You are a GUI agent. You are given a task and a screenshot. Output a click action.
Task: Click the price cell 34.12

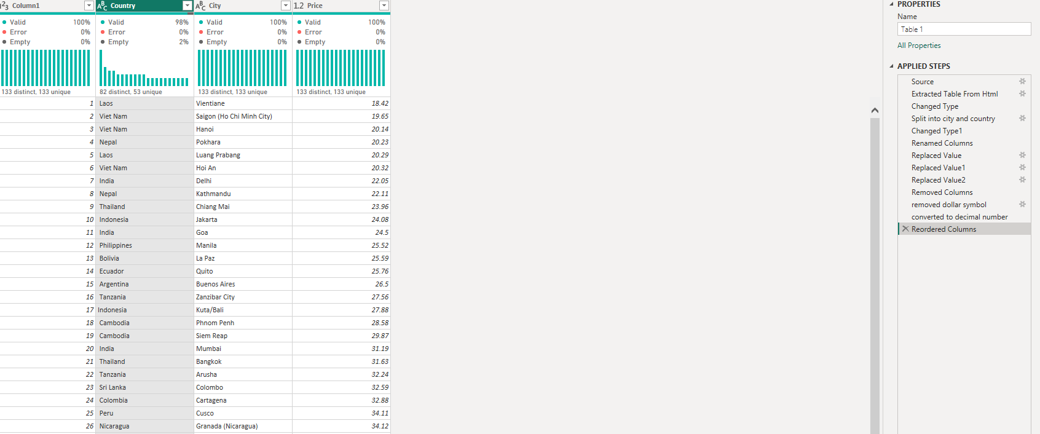[x=341, y=426]
